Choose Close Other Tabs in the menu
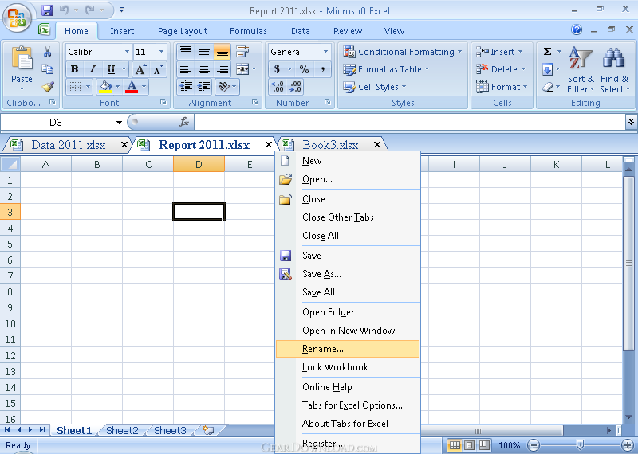638x454 pixels. pos(348,217)
